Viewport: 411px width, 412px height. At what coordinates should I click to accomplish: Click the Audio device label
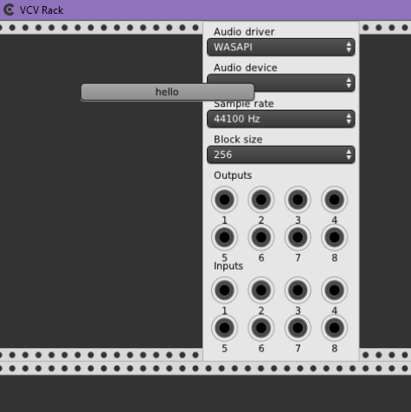point(246,67)
